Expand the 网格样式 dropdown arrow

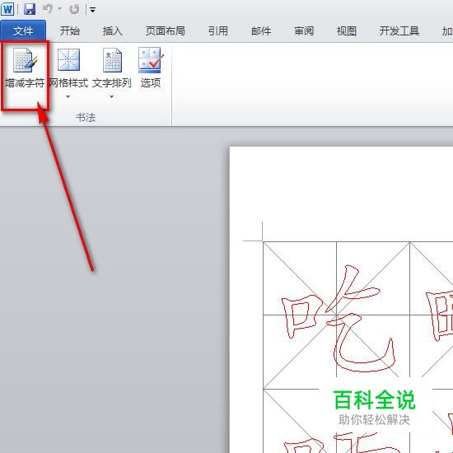(68, 96)
